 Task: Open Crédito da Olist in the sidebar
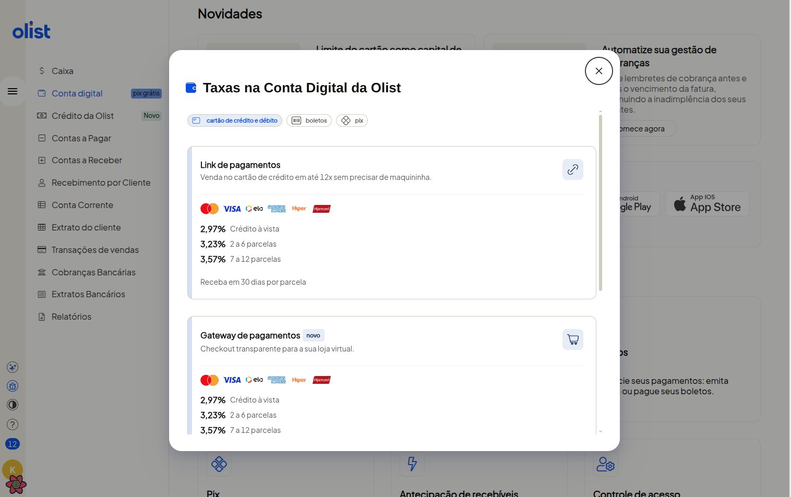82,116
